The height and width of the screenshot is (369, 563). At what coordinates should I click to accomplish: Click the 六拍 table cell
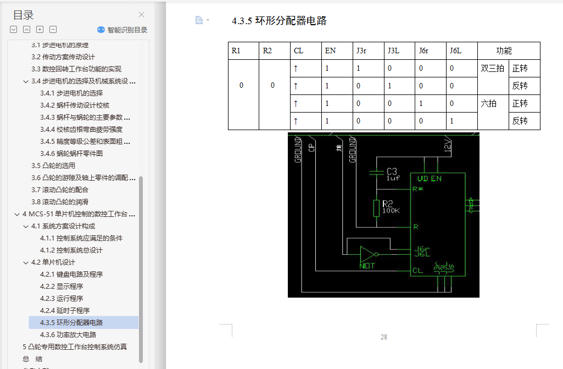tap(493, 112)
